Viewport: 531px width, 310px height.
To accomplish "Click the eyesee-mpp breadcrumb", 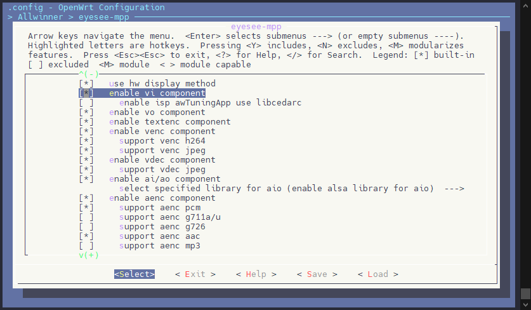I will point(104,17).
